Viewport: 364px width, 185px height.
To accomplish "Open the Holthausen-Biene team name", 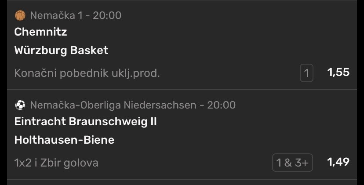I will (x=64, y=140).
